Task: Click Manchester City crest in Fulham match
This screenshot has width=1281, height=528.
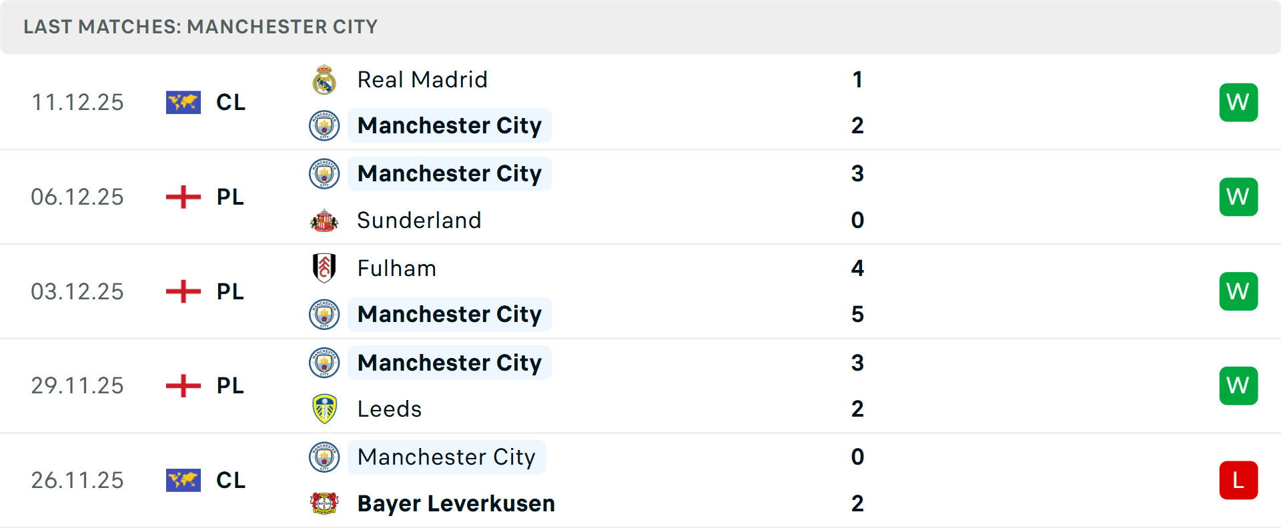Action: click(324, 314)
